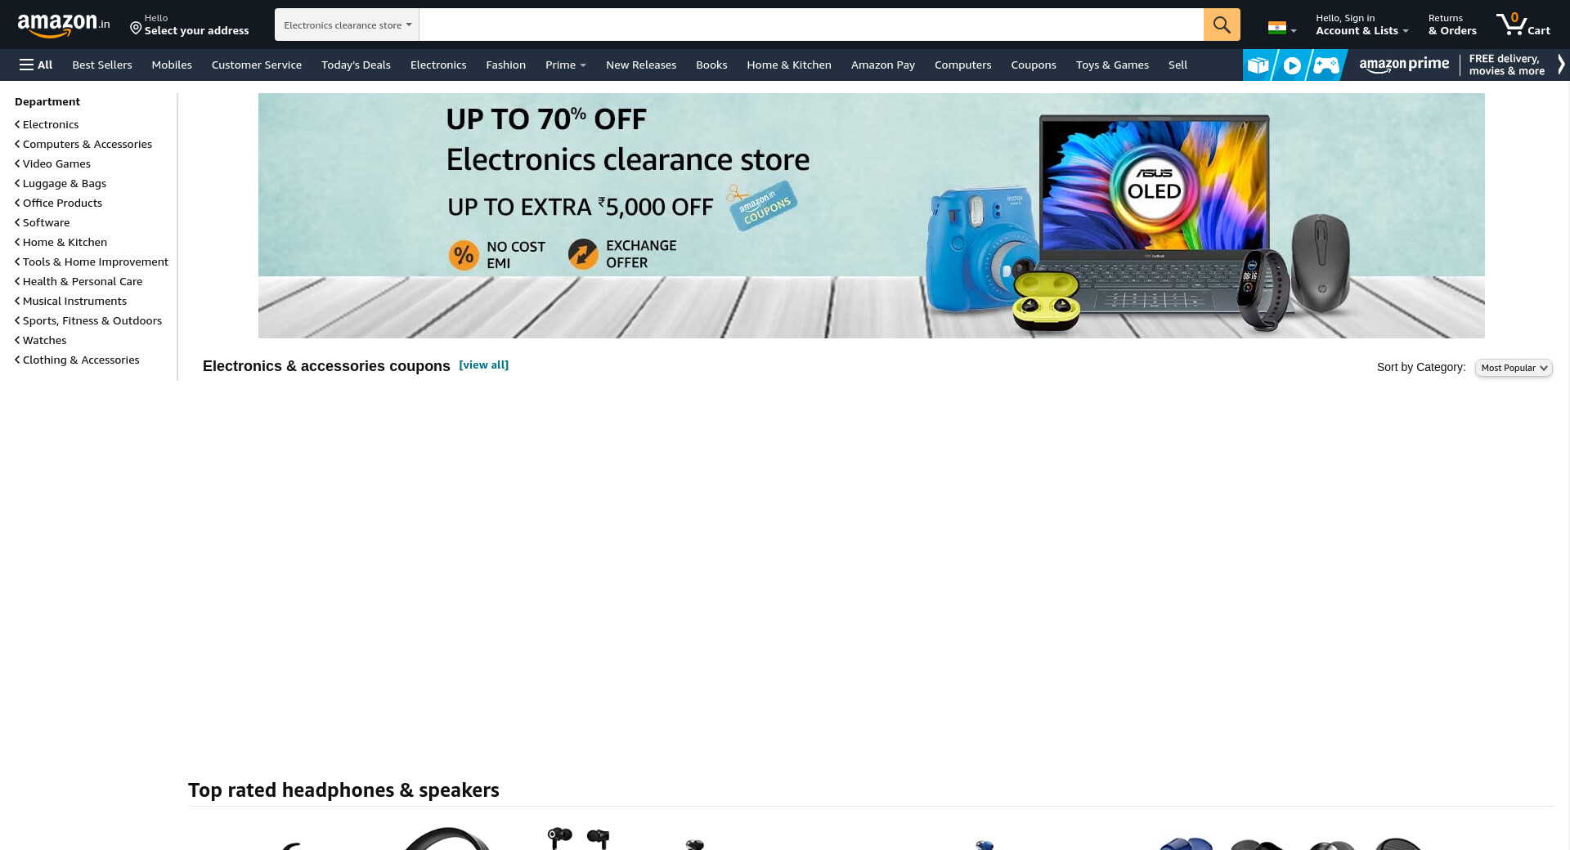The image size is (1570, 850).
Task: Click the India flag language selector
Action: (x=1281, y=28)
